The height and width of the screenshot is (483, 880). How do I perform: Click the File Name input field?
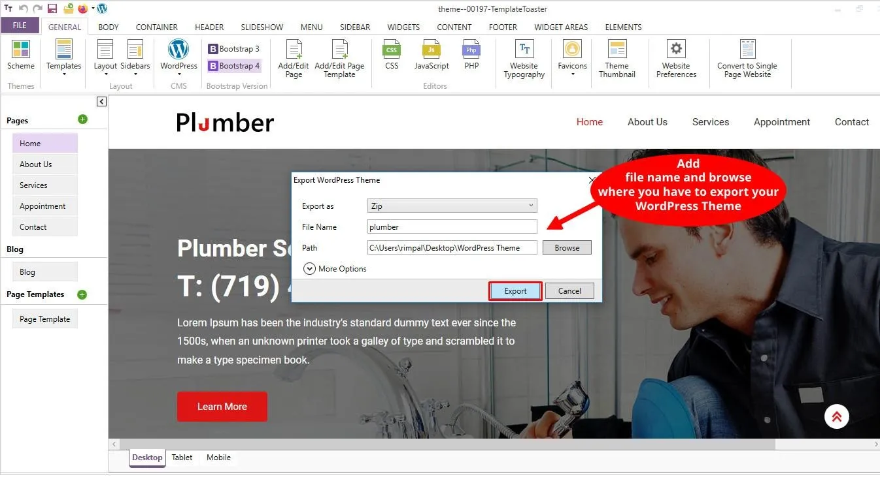(452, 227)
